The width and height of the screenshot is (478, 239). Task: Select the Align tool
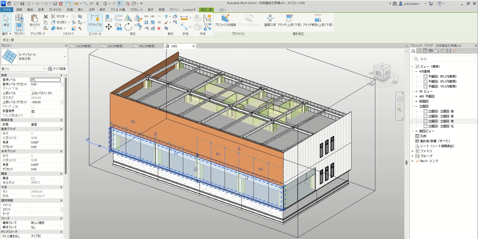109,18
